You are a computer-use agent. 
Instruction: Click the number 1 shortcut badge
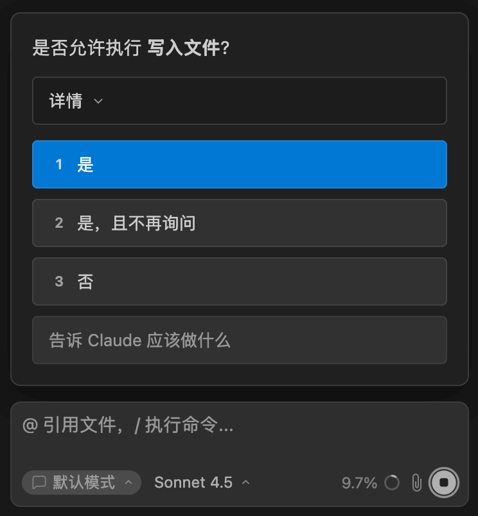[59, 165]
